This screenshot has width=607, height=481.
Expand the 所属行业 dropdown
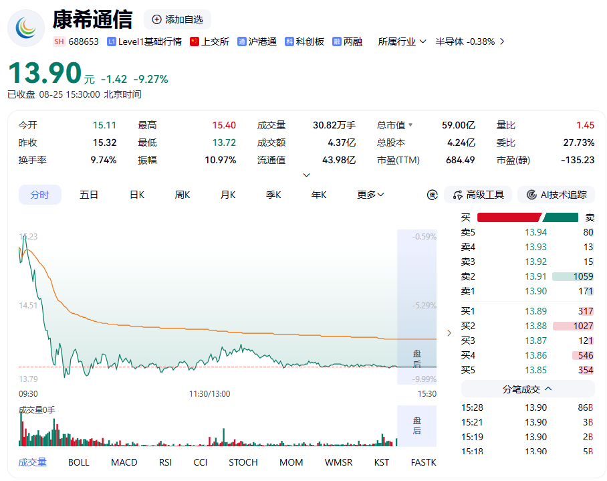tap(402, 42)
